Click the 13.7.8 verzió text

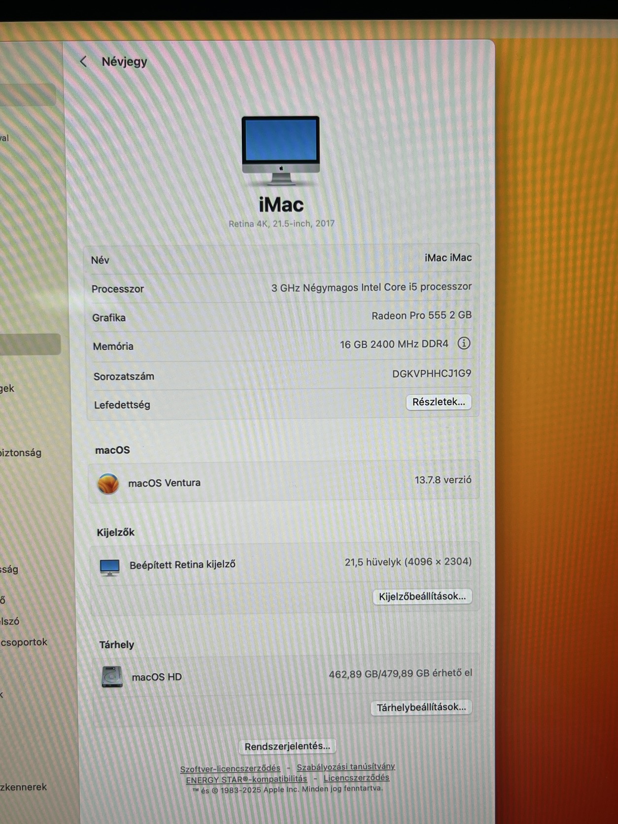(x=443, y=480)
